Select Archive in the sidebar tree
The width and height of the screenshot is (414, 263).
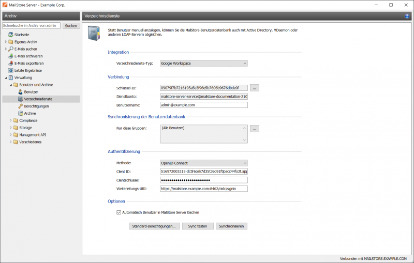29,113
